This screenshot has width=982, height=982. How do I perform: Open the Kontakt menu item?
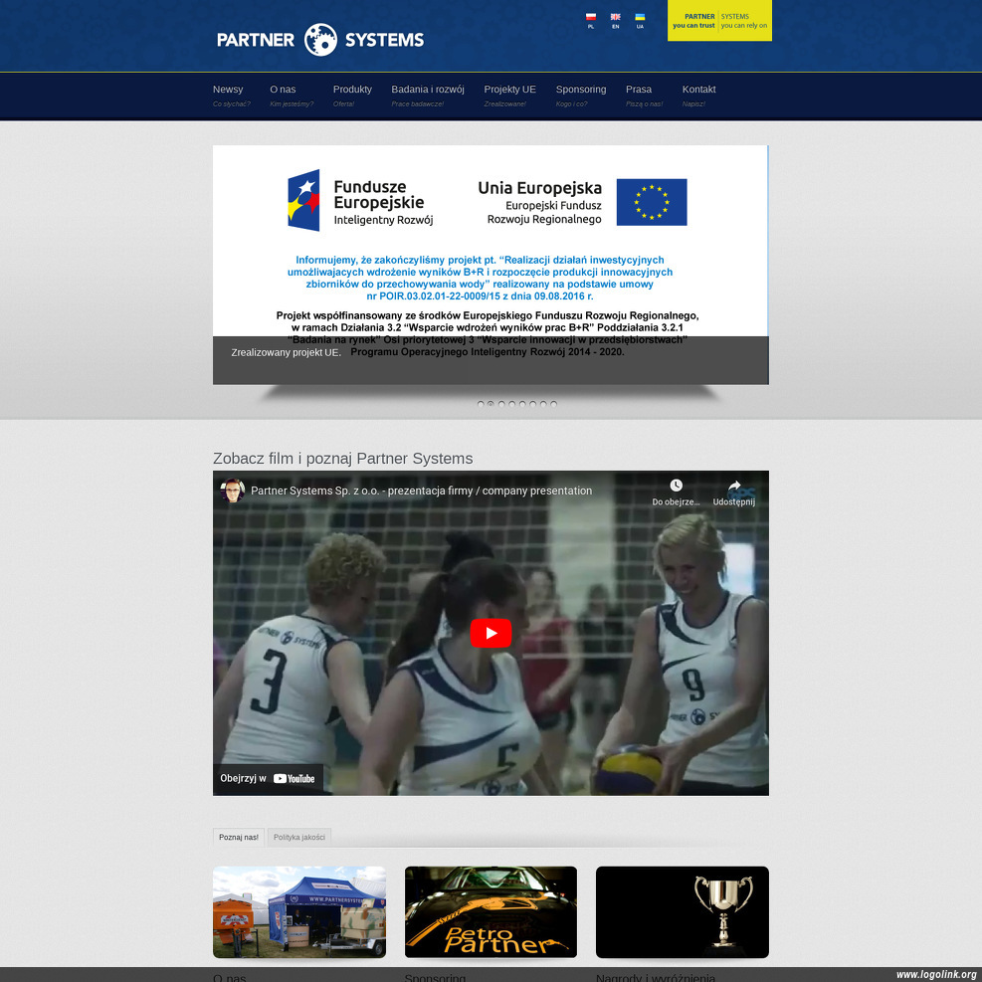698,96
